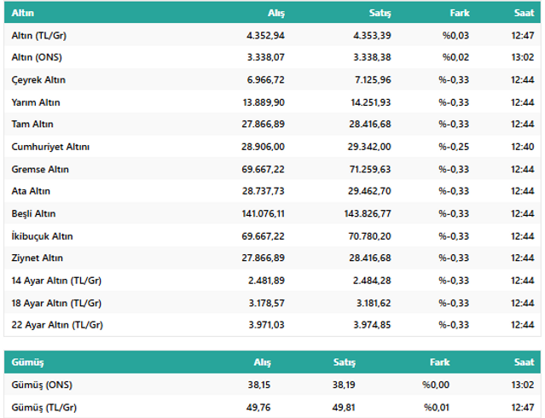Open the Altın (ONS) entry
Screen dimensions: 545x418
38,57
